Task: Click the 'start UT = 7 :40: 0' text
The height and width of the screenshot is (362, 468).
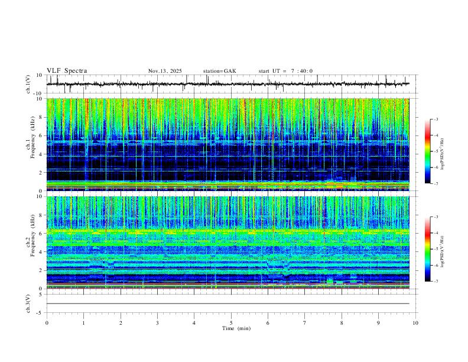Action: (x=285, y=71)
